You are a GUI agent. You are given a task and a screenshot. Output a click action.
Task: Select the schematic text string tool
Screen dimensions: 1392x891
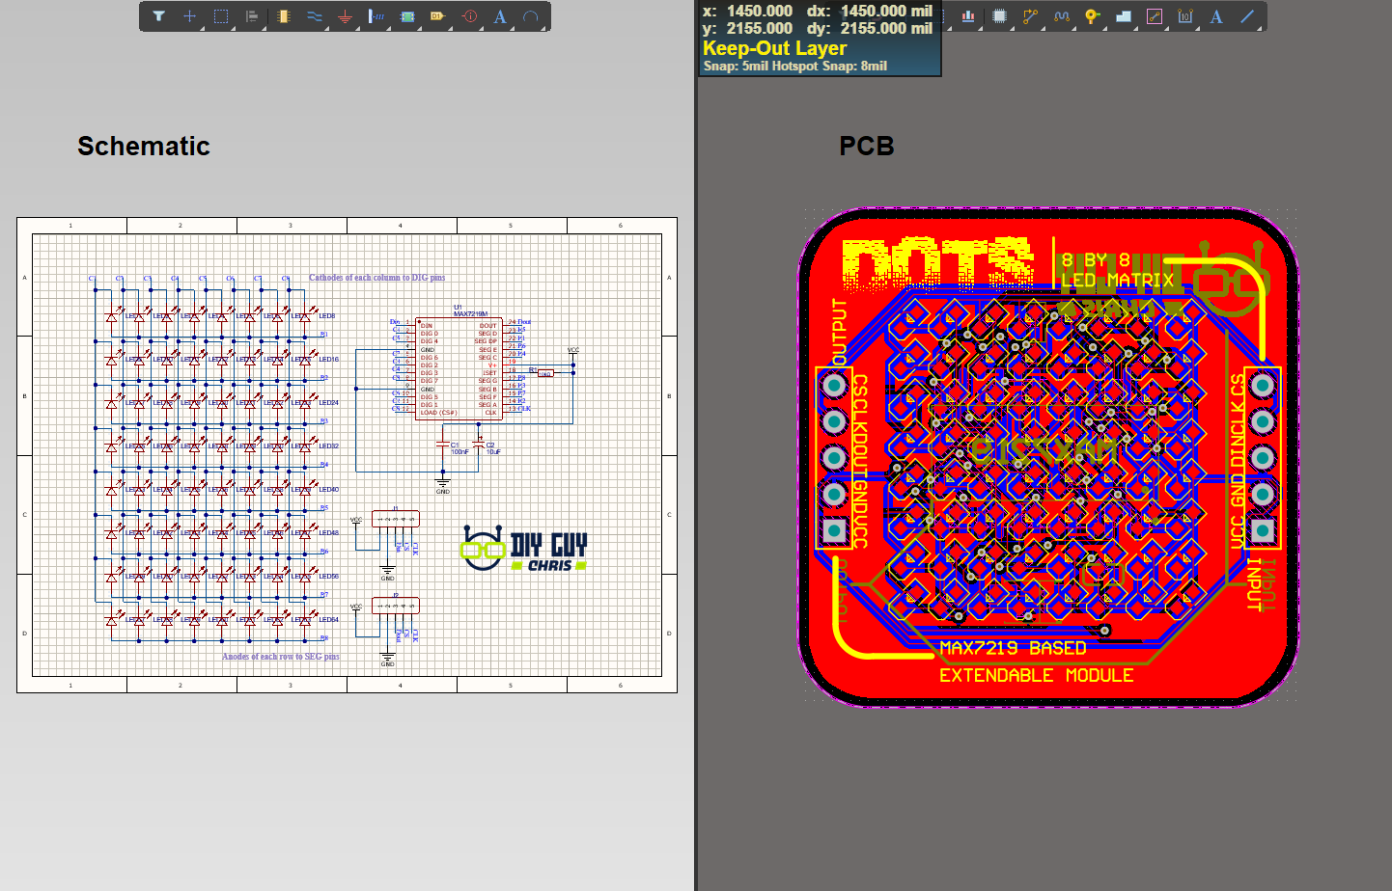point(500,16)
